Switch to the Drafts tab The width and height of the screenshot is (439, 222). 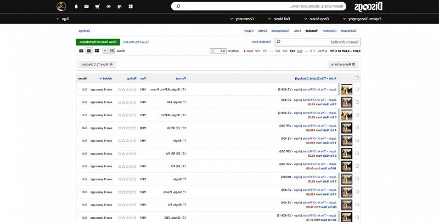point(262,31)
